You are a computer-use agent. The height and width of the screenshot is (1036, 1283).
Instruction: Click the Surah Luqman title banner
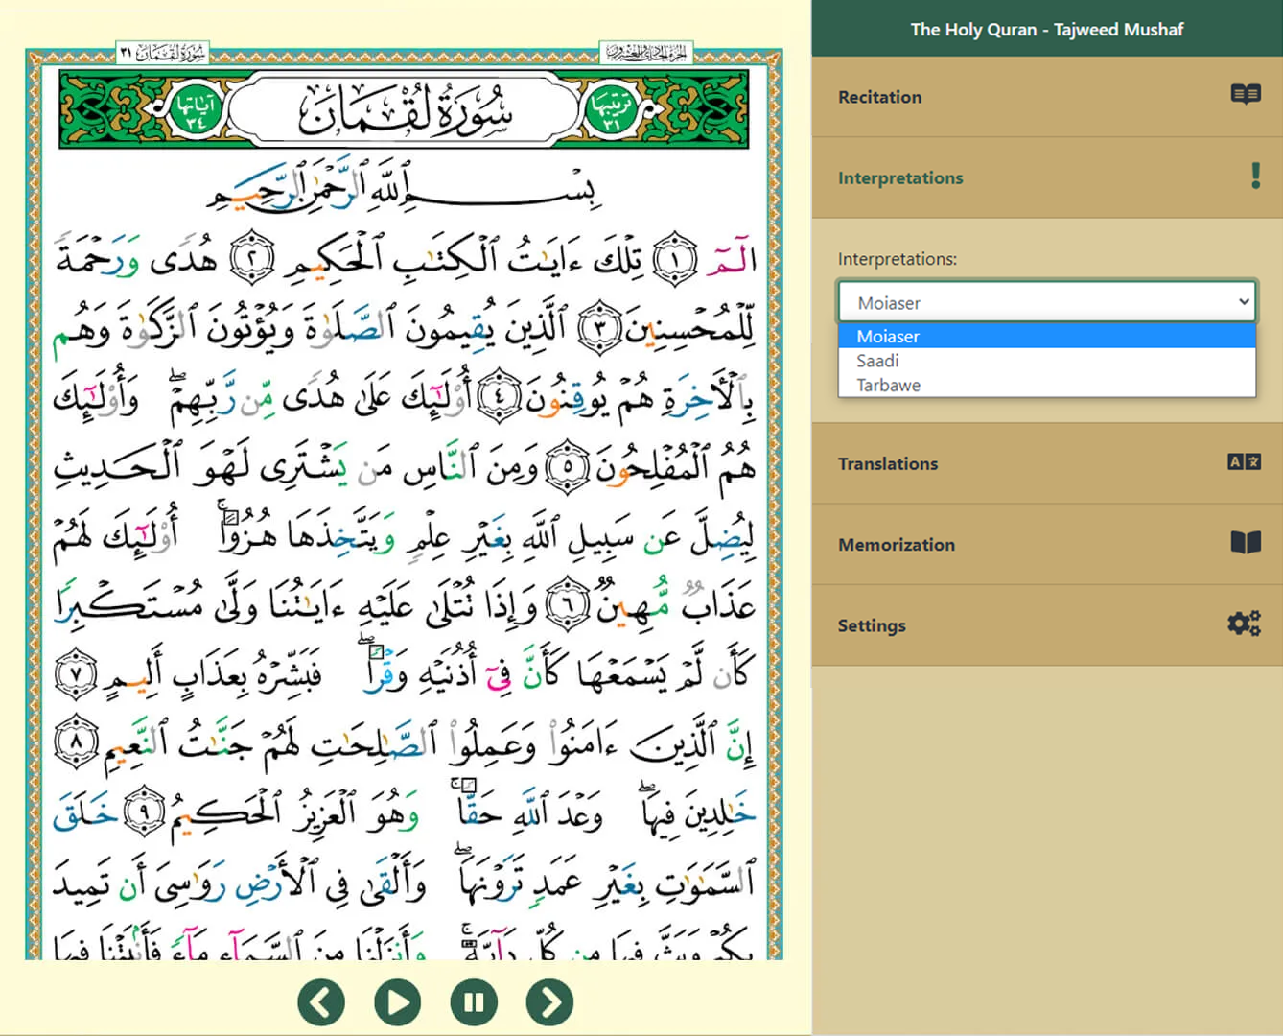point(406,108)
